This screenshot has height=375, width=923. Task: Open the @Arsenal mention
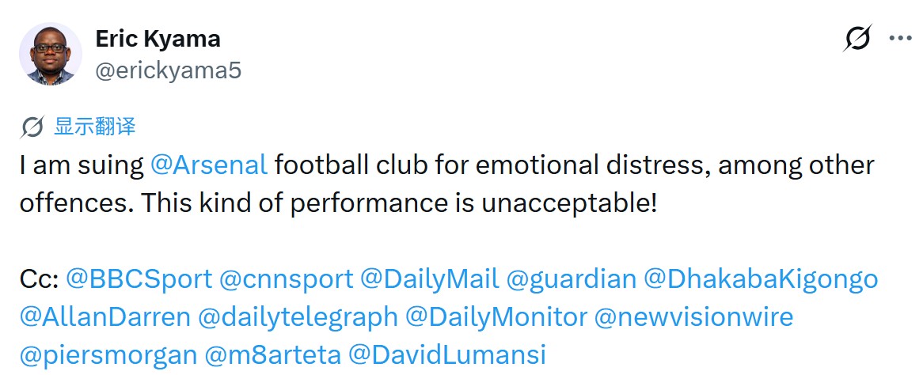pyautogui.click(x=209, y=165)
